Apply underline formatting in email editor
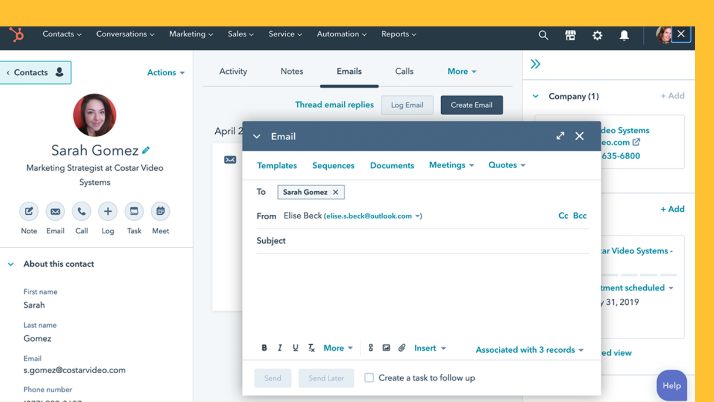Image resolution: width=714 pixels, height=402 pixels. pos(295,348)
